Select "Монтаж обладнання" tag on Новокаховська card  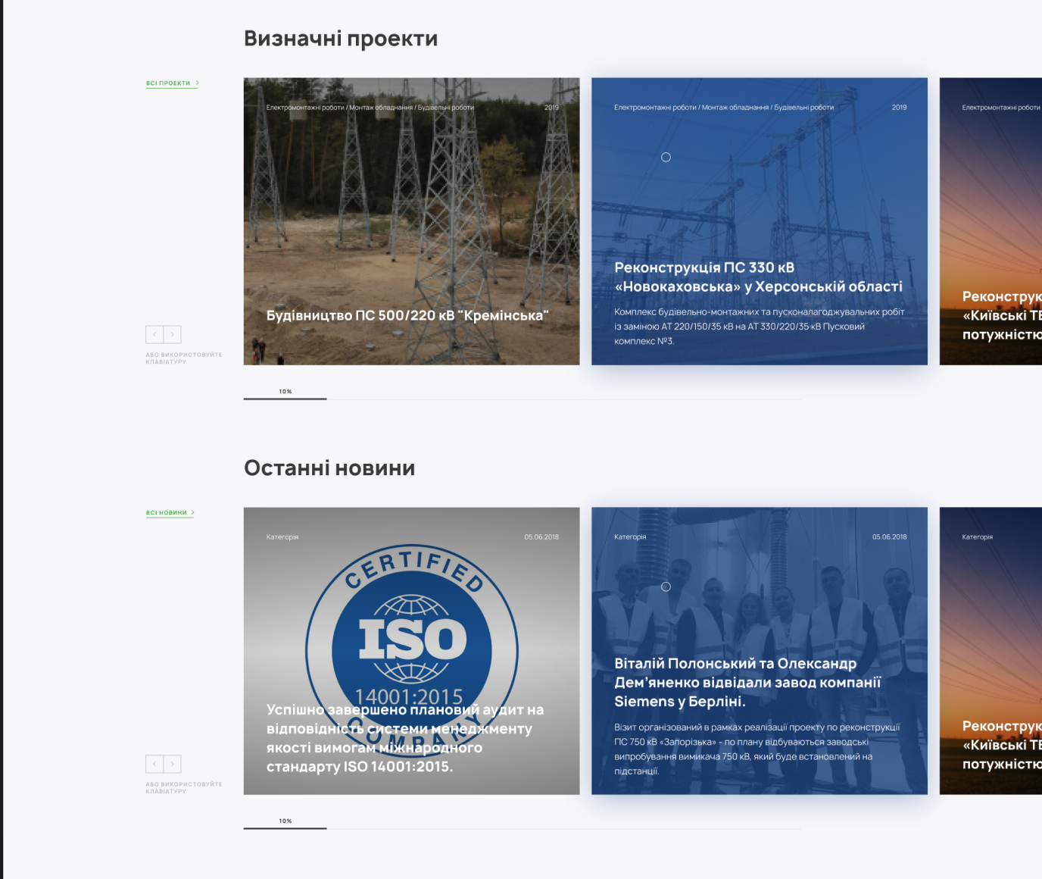pyautogui.click(x=735, y=108)
